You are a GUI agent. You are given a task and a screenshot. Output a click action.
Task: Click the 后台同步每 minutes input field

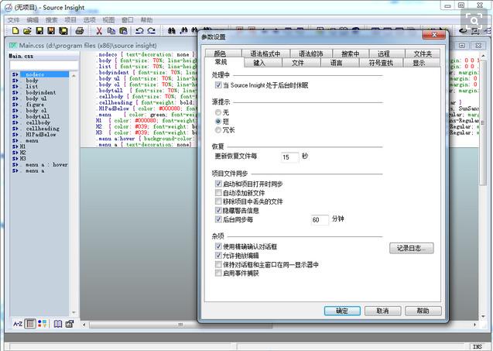click(320, 220)
